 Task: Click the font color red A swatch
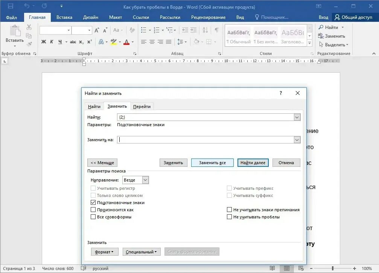pos(126,42)
